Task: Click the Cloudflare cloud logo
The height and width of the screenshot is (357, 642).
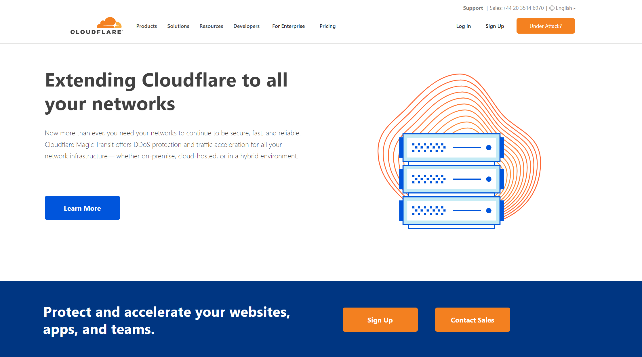Action: point(109,23)
